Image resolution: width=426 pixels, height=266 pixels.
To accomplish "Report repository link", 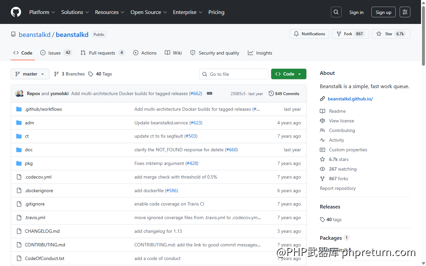I will 337,188.
